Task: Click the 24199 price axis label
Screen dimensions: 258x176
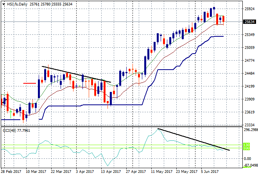Action: click(250, 86)
